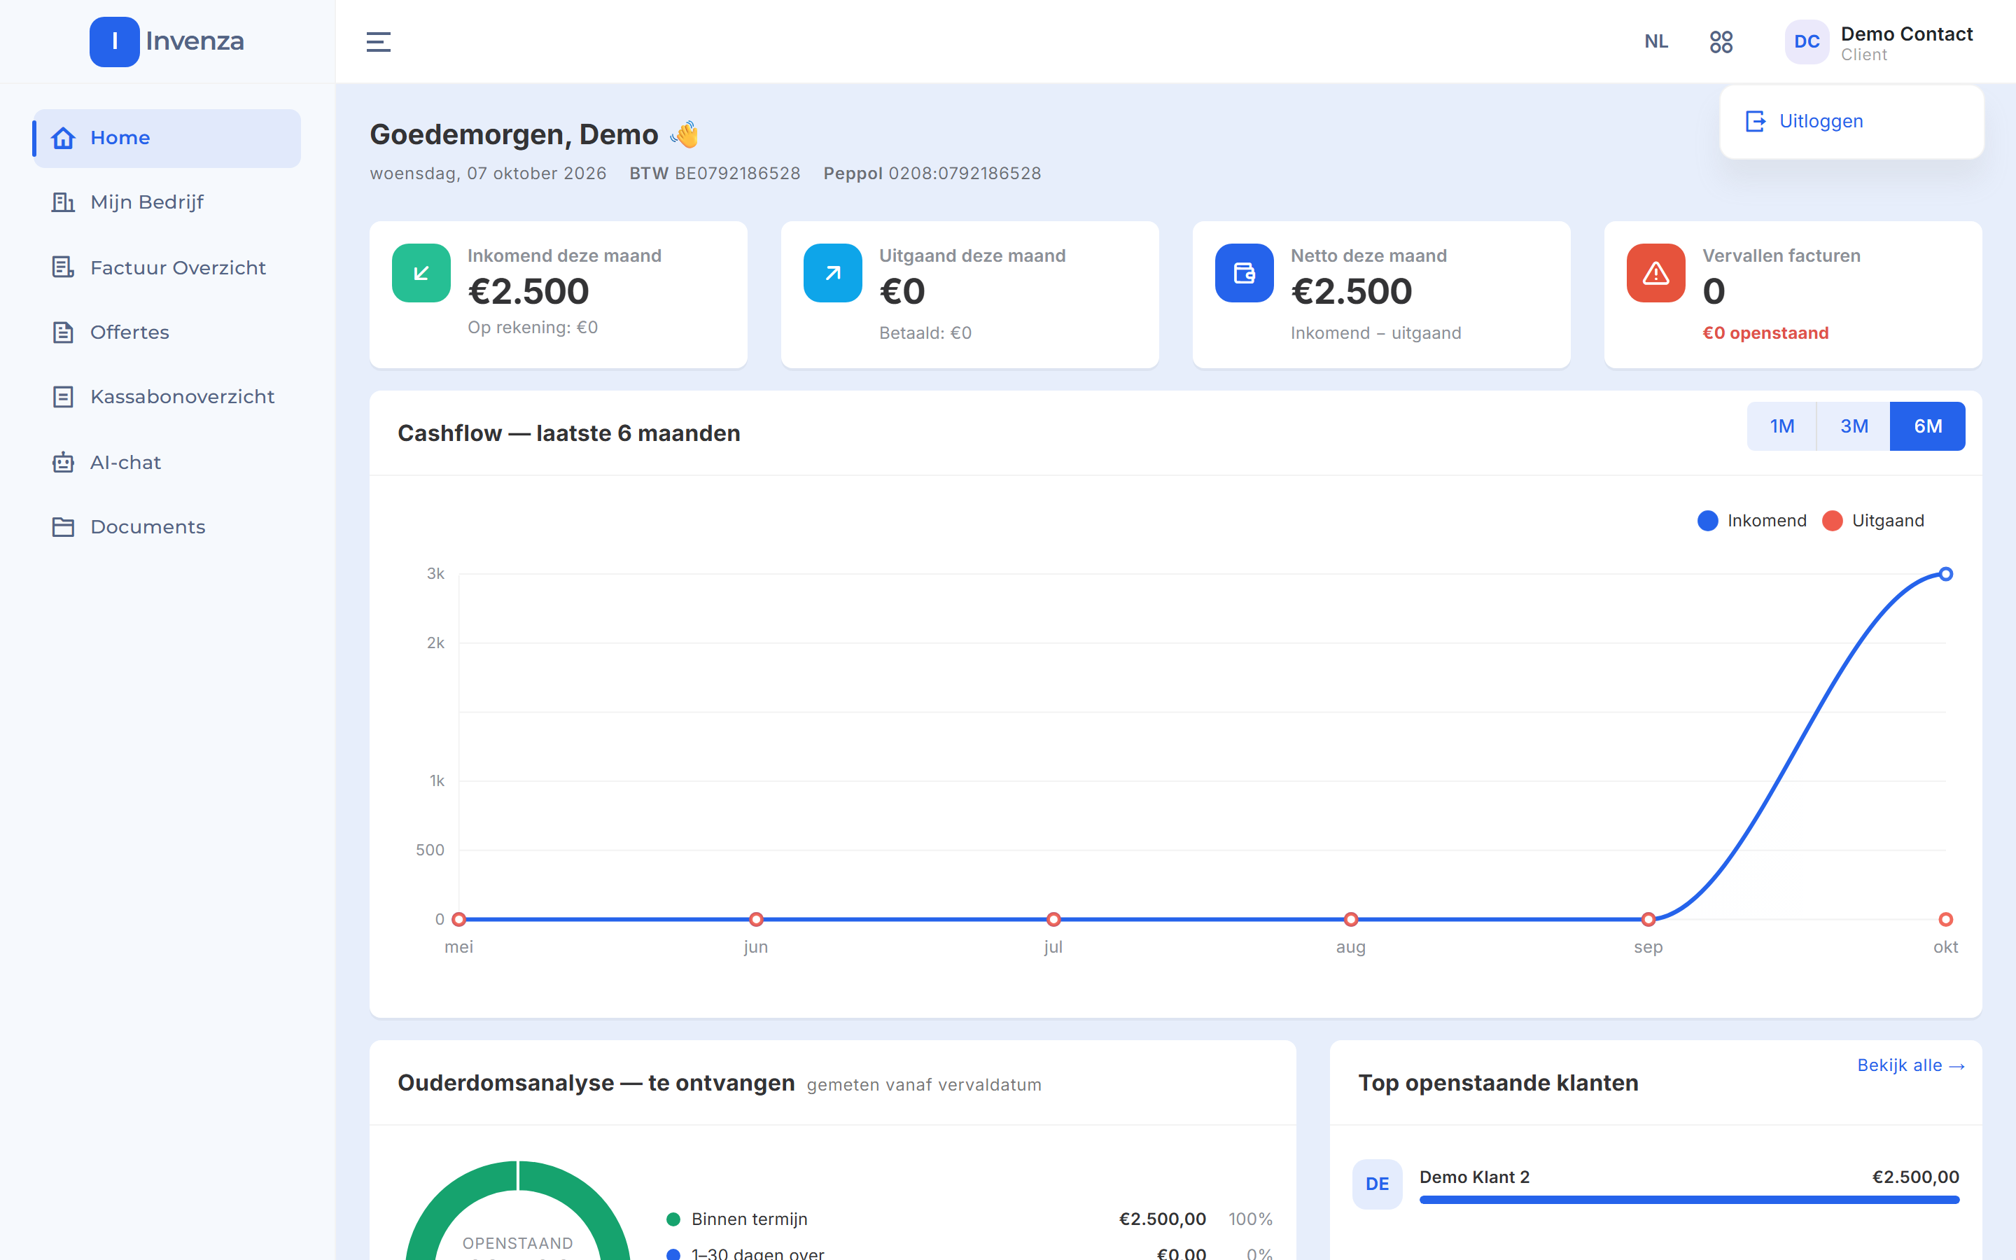Click the DC user avatar
This screenshot has width=2016, height=1260.
(x=1806, y=42)
